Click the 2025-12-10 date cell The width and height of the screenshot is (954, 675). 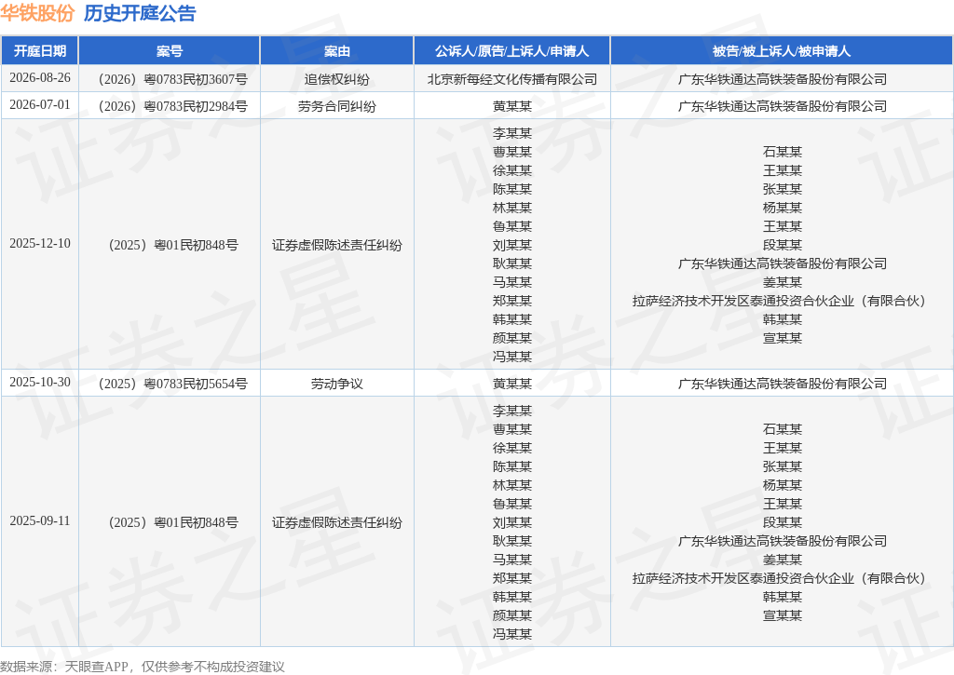[39, 243]
